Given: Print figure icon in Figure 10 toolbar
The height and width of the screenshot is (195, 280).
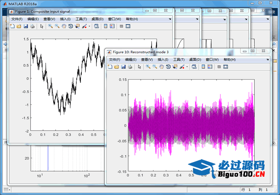Looking at the screenshot, I should [x=130, y=67].
